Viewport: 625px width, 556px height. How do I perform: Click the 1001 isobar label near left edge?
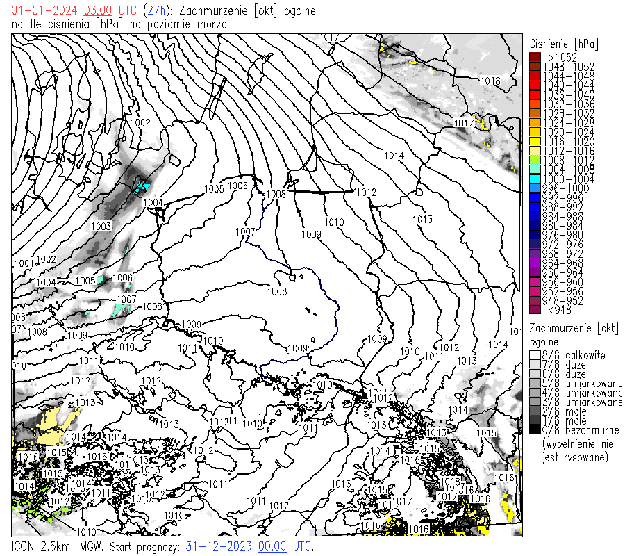(24, 263)
